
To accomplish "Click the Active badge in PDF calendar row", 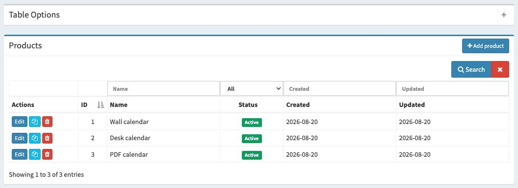I will point(252,155).
